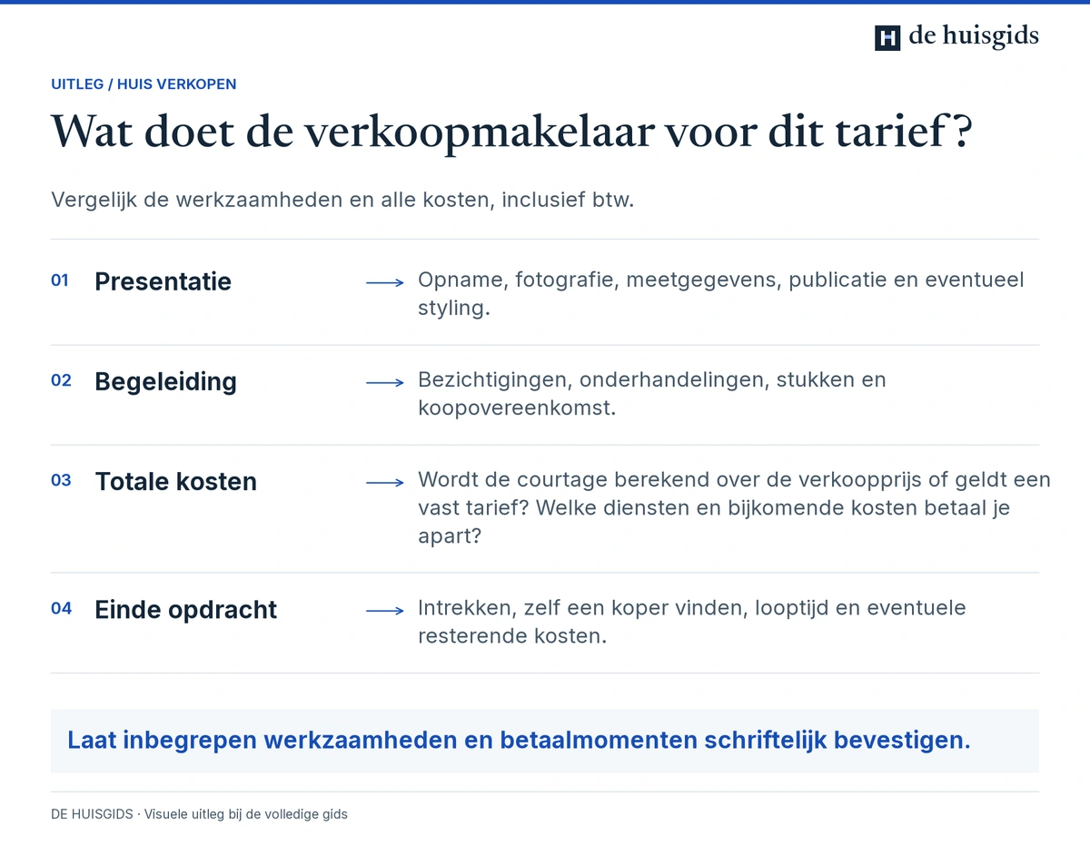Viewport: 1090px width, 845px height.
Task: Click the arrow next to Totale kosten
Action: pos(384,483)
